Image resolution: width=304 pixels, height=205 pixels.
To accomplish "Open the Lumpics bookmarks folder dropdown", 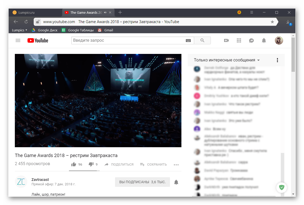I will (x=19, y=30).
